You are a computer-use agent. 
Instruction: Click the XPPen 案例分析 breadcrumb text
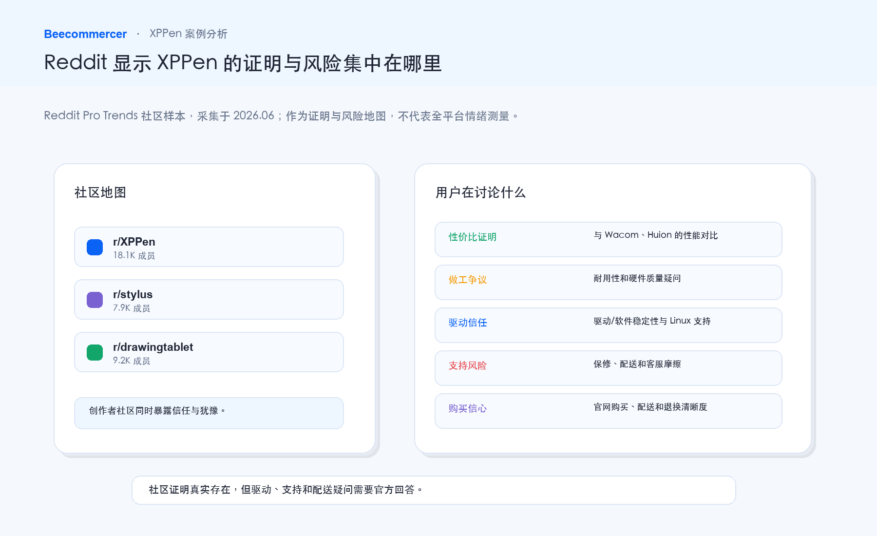pyautogui.click(x=189, y=34)
